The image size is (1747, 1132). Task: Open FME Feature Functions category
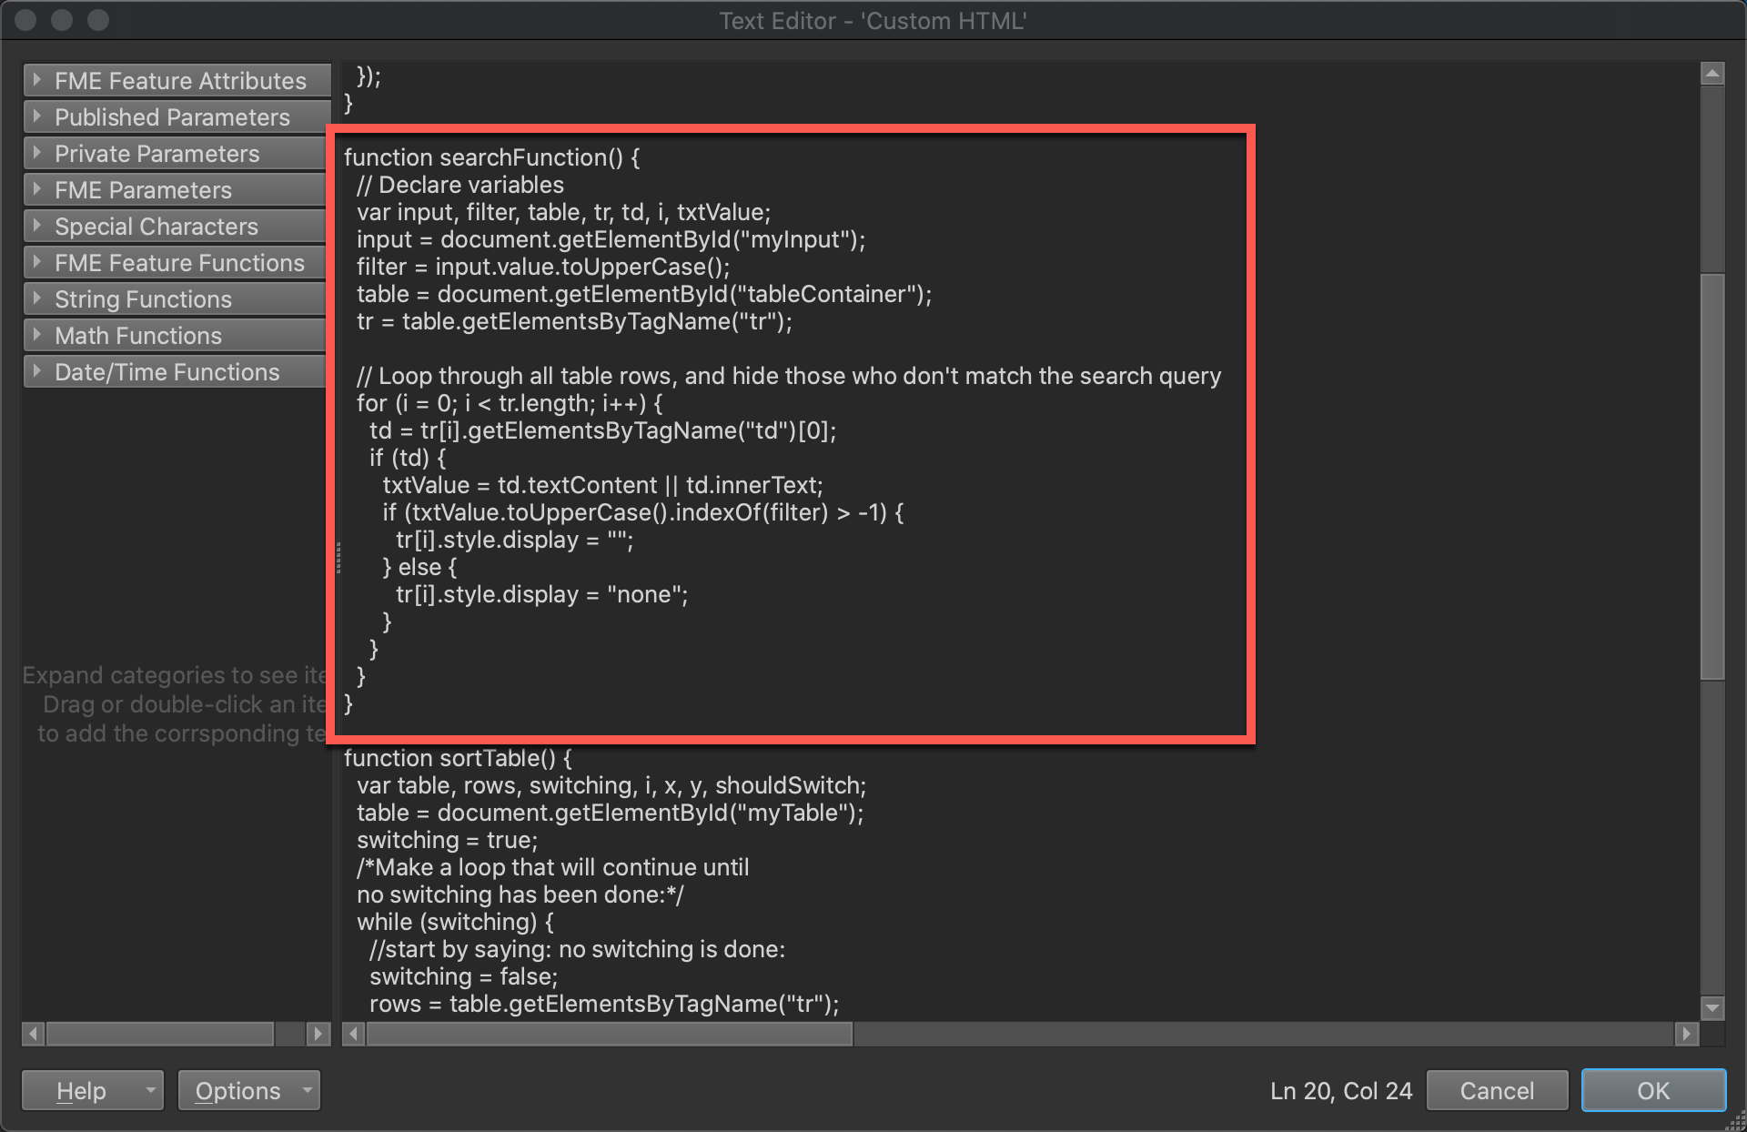pos(177,263)
